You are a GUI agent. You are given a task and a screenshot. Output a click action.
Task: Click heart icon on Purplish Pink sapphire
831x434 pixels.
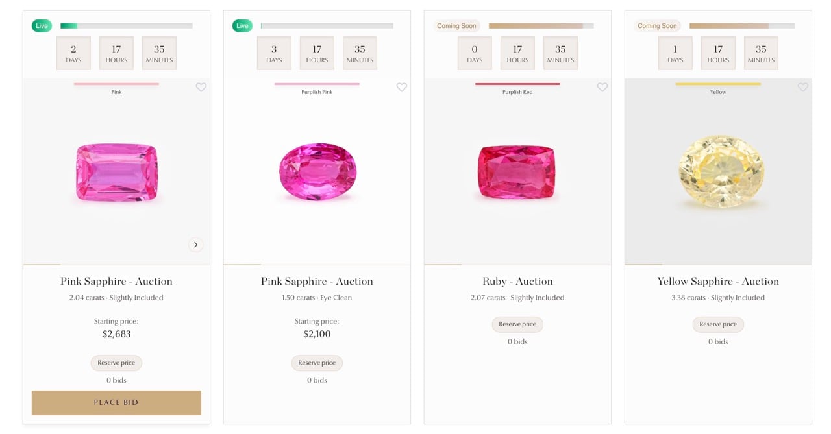point(402,87)
